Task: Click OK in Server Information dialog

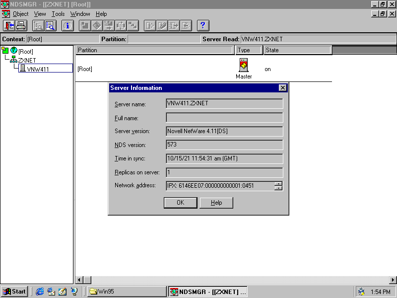Action: (181, 203)
